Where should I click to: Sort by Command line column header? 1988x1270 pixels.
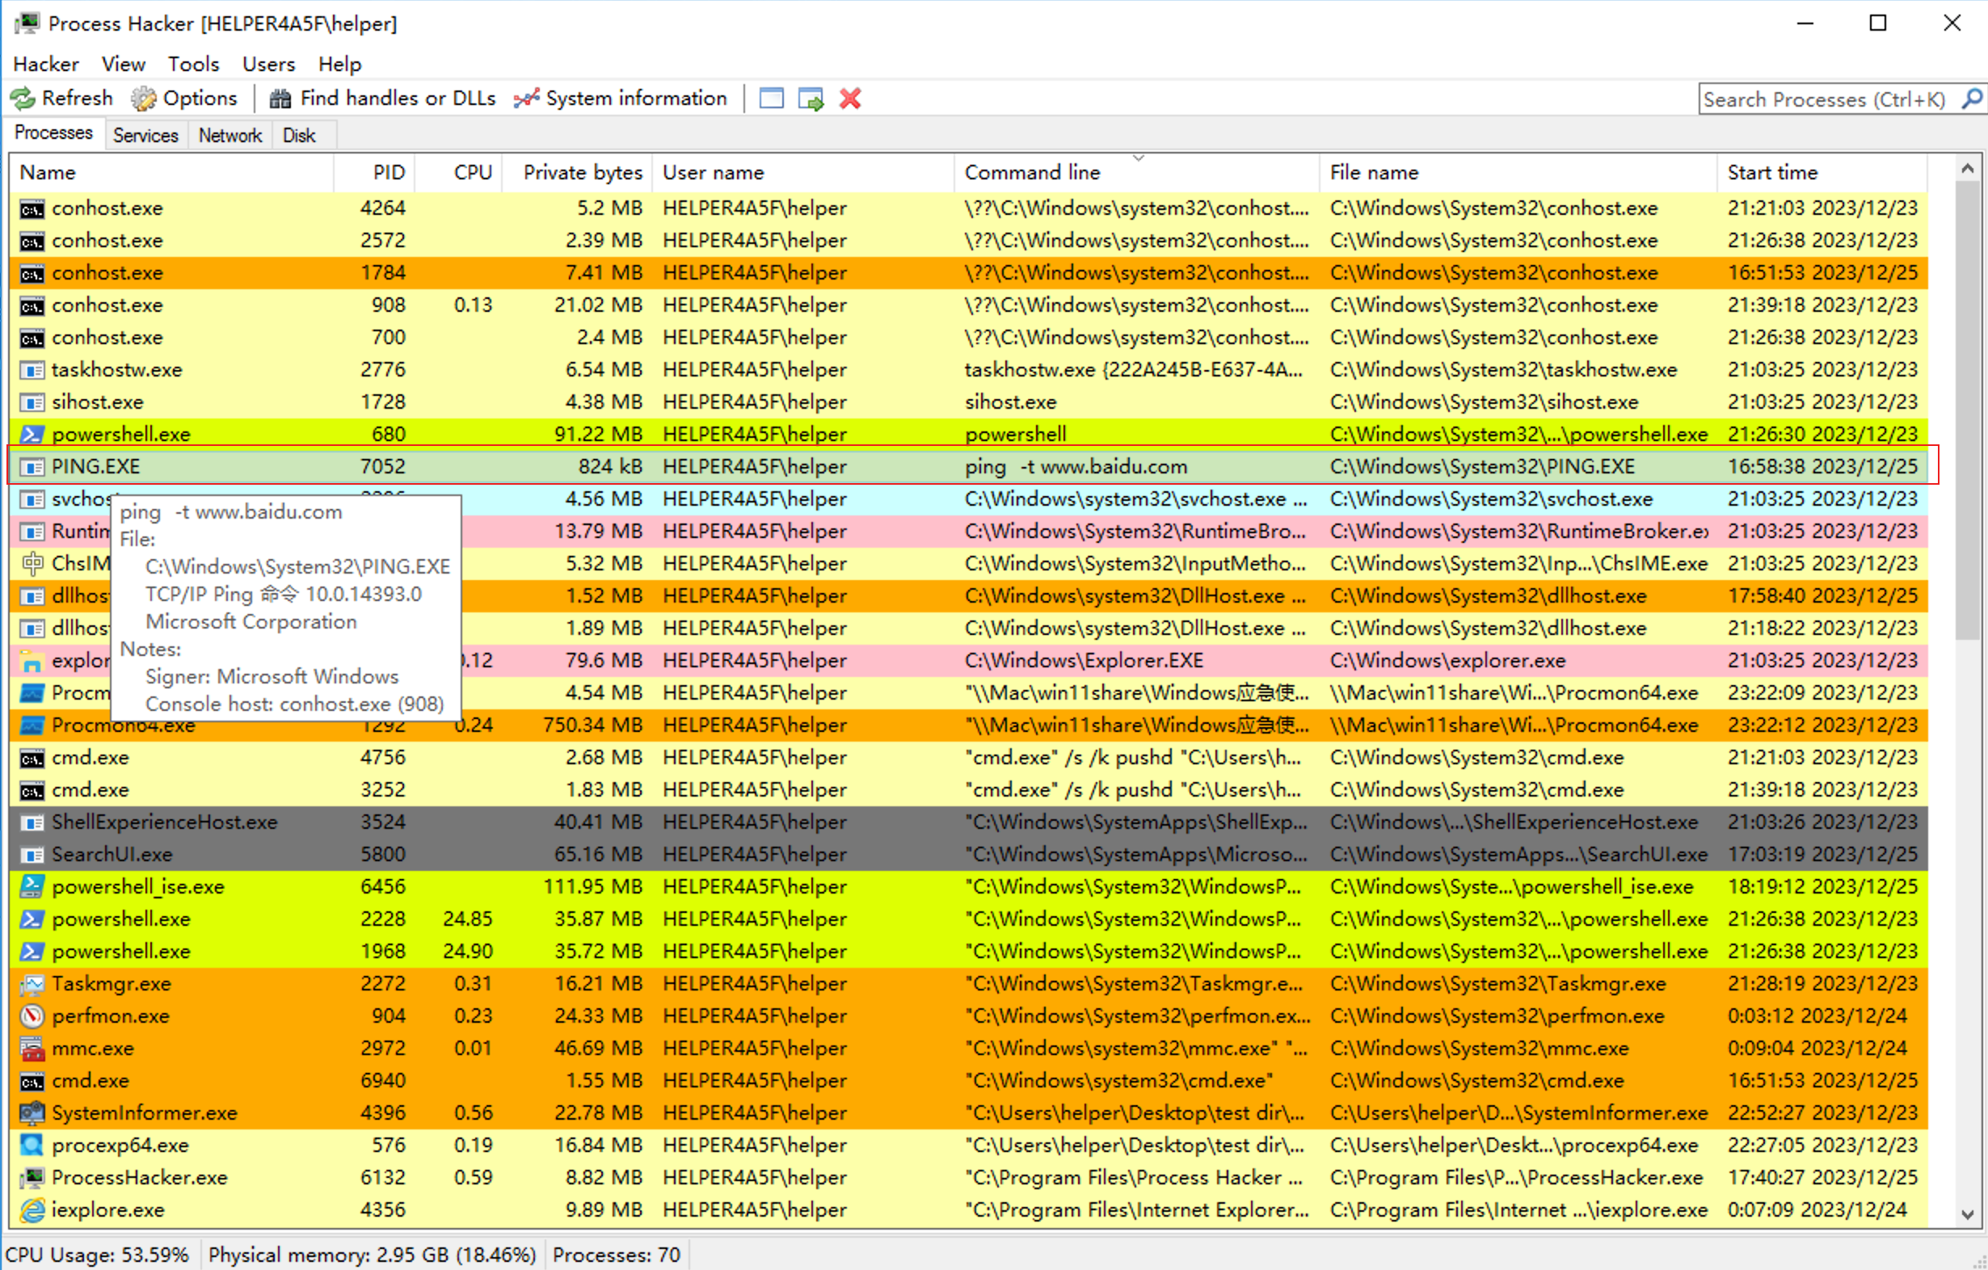pos(1032,172)
